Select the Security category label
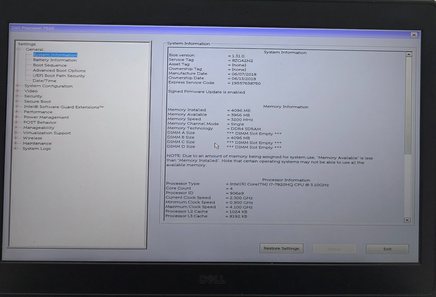This screenshot has width=436, height=297. click(33, 96)
